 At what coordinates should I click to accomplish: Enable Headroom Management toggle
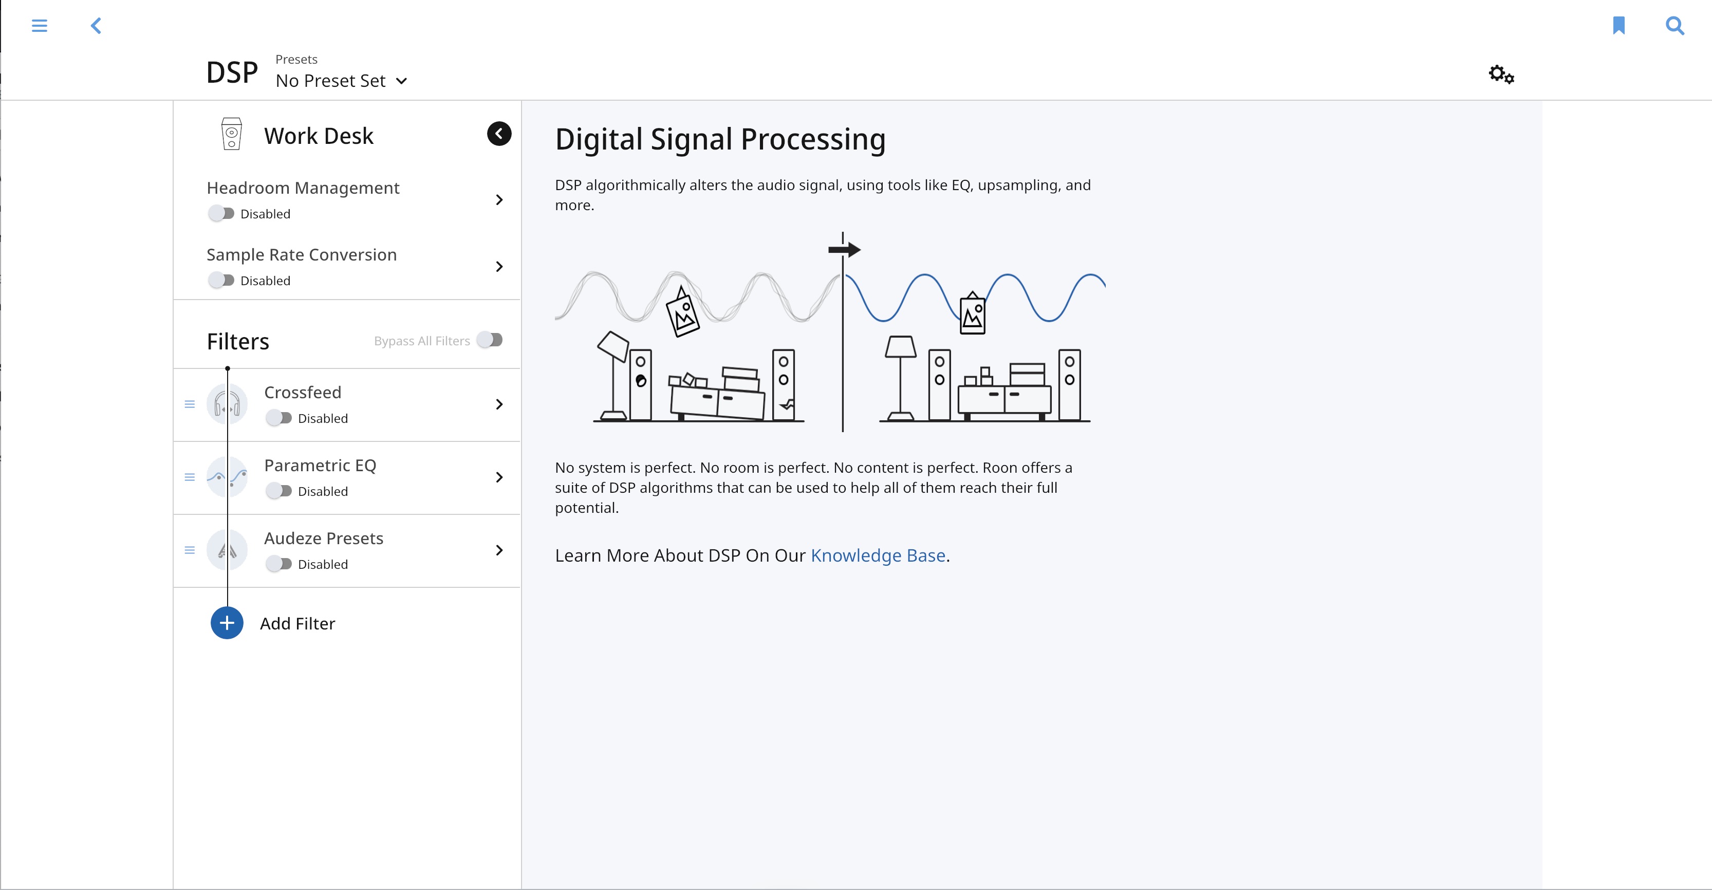(x=221, y=213)
